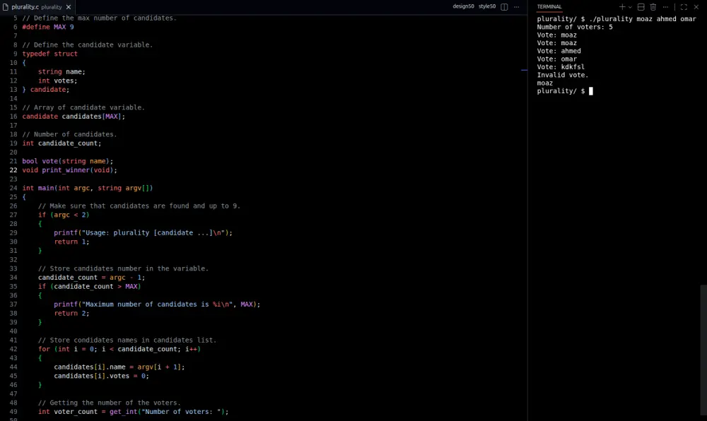The width and height of the screenshot is (707, 421).
Task: Click 'if (argc < 2)' condition
Action: tap(64, 215)
